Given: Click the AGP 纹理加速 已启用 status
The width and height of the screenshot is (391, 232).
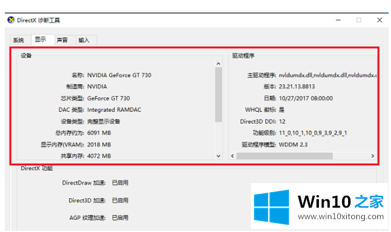Looking at the screenshot, I should pos(120,218).
